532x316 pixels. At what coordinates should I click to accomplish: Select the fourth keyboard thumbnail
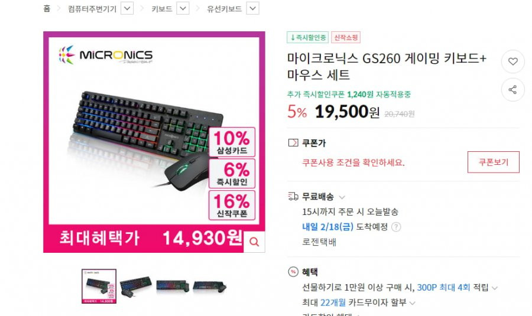pos(209,286)
